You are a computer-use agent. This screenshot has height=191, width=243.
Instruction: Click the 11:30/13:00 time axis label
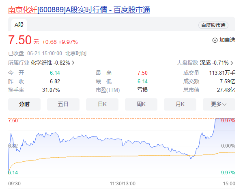[123, 184]
